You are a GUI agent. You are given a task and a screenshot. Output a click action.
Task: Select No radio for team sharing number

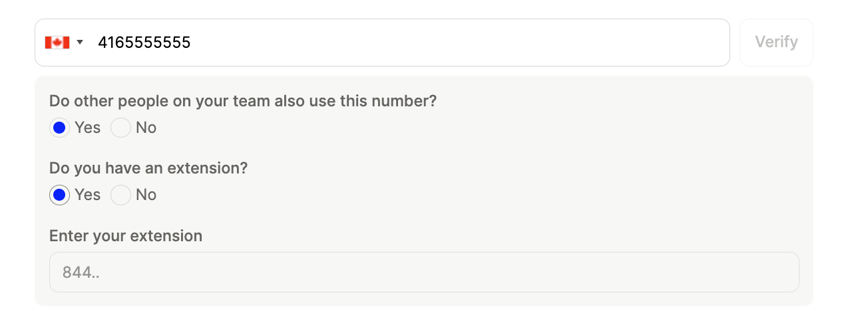pos(120,128)
